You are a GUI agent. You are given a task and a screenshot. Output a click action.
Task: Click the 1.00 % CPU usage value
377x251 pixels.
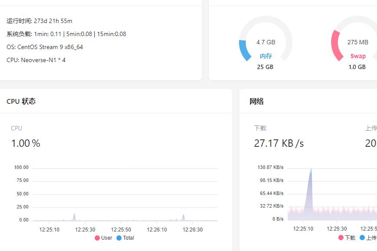pos(26,143)
